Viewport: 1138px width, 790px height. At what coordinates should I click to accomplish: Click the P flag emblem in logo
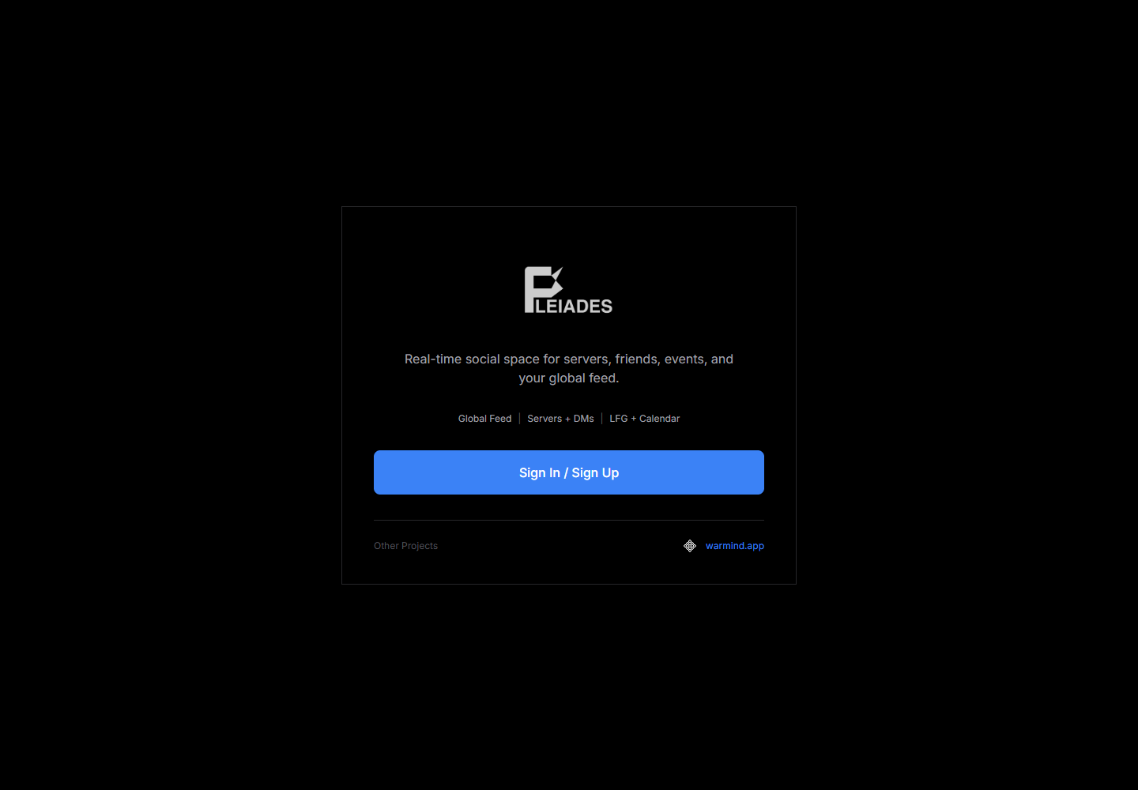pos(544,289)
